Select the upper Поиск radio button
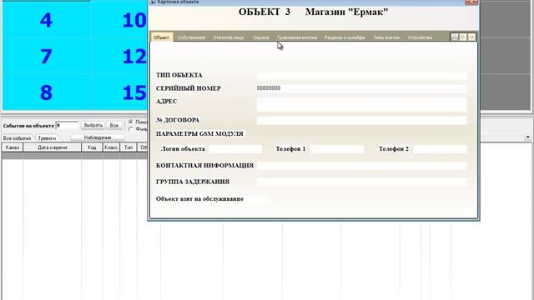 pos(131,122)
